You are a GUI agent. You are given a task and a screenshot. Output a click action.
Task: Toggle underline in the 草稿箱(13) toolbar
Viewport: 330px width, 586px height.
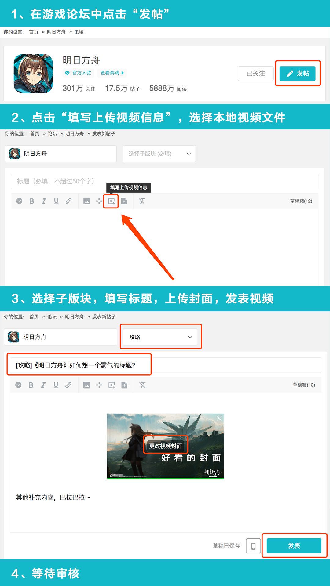point(56,385)
